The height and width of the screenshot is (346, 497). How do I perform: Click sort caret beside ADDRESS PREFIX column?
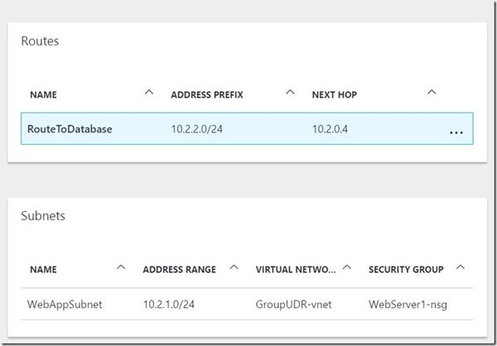coord(290,92)
